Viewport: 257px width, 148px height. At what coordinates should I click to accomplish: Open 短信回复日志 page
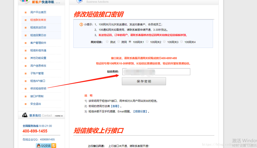pyautogui.click(x=38, y=35)
